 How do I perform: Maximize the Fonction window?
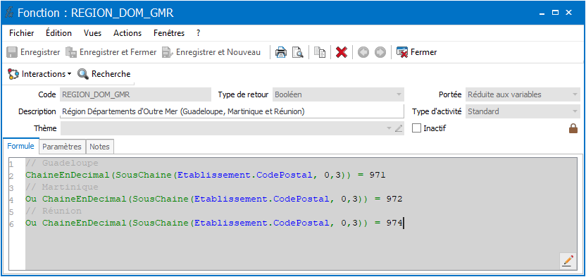click(555, 13)
